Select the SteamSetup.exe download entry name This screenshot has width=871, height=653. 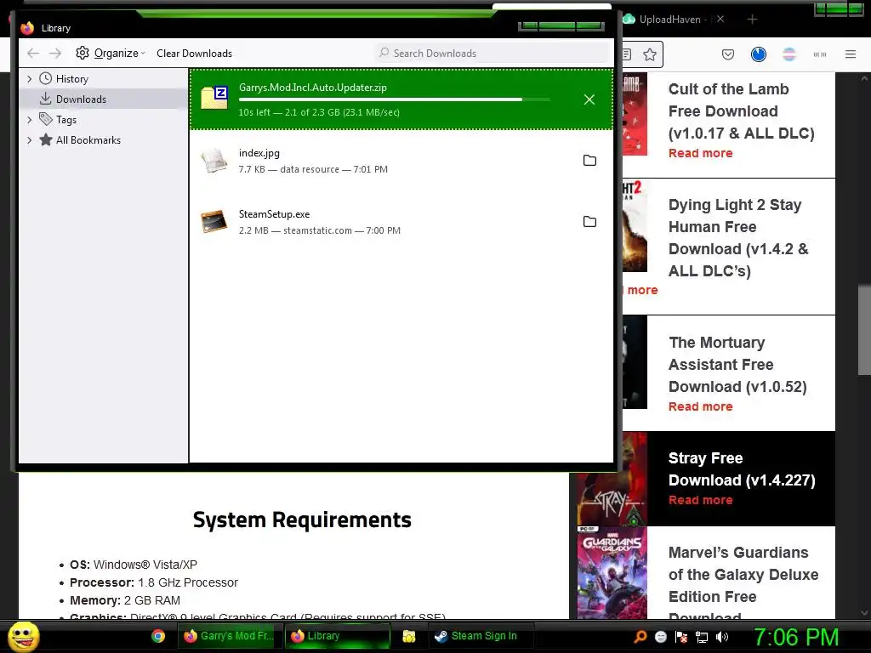[275, 214]
